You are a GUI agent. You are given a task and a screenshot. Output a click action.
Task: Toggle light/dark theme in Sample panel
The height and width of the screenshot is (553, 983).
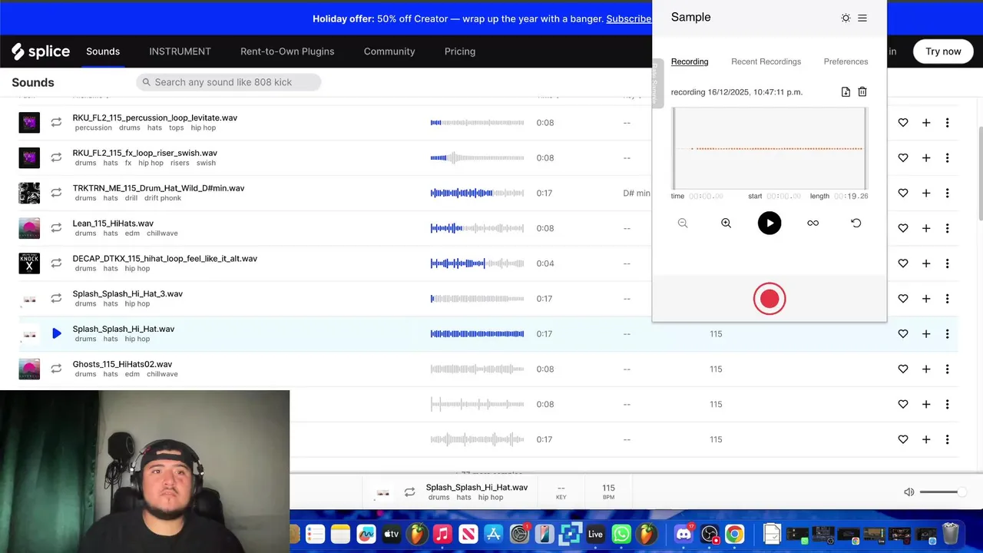(x=846, y=18)
